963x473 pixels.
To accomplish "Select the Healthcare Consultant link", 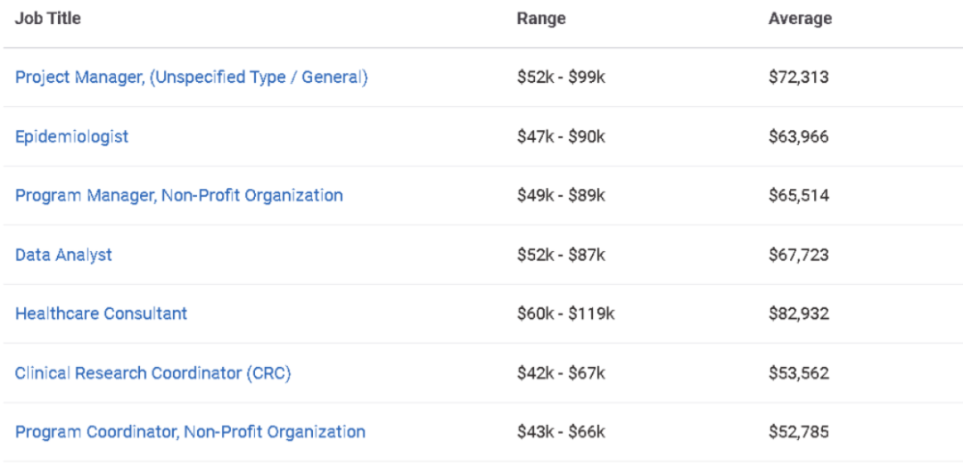I will tap(101, 314).
